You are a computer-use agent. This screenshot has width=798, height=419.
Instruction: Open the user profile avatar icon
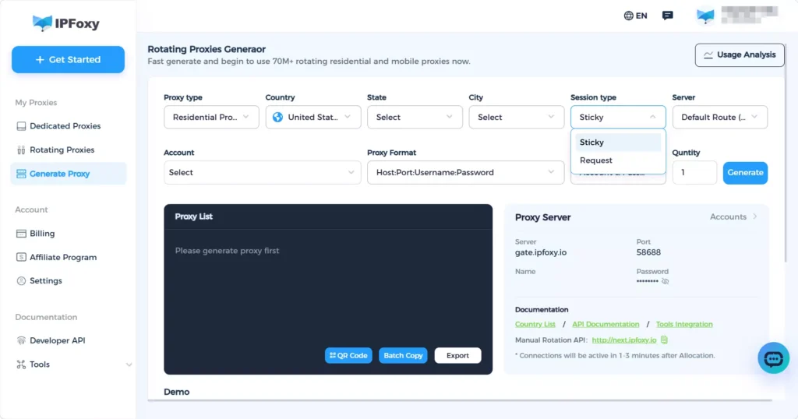tap(705, 16)
